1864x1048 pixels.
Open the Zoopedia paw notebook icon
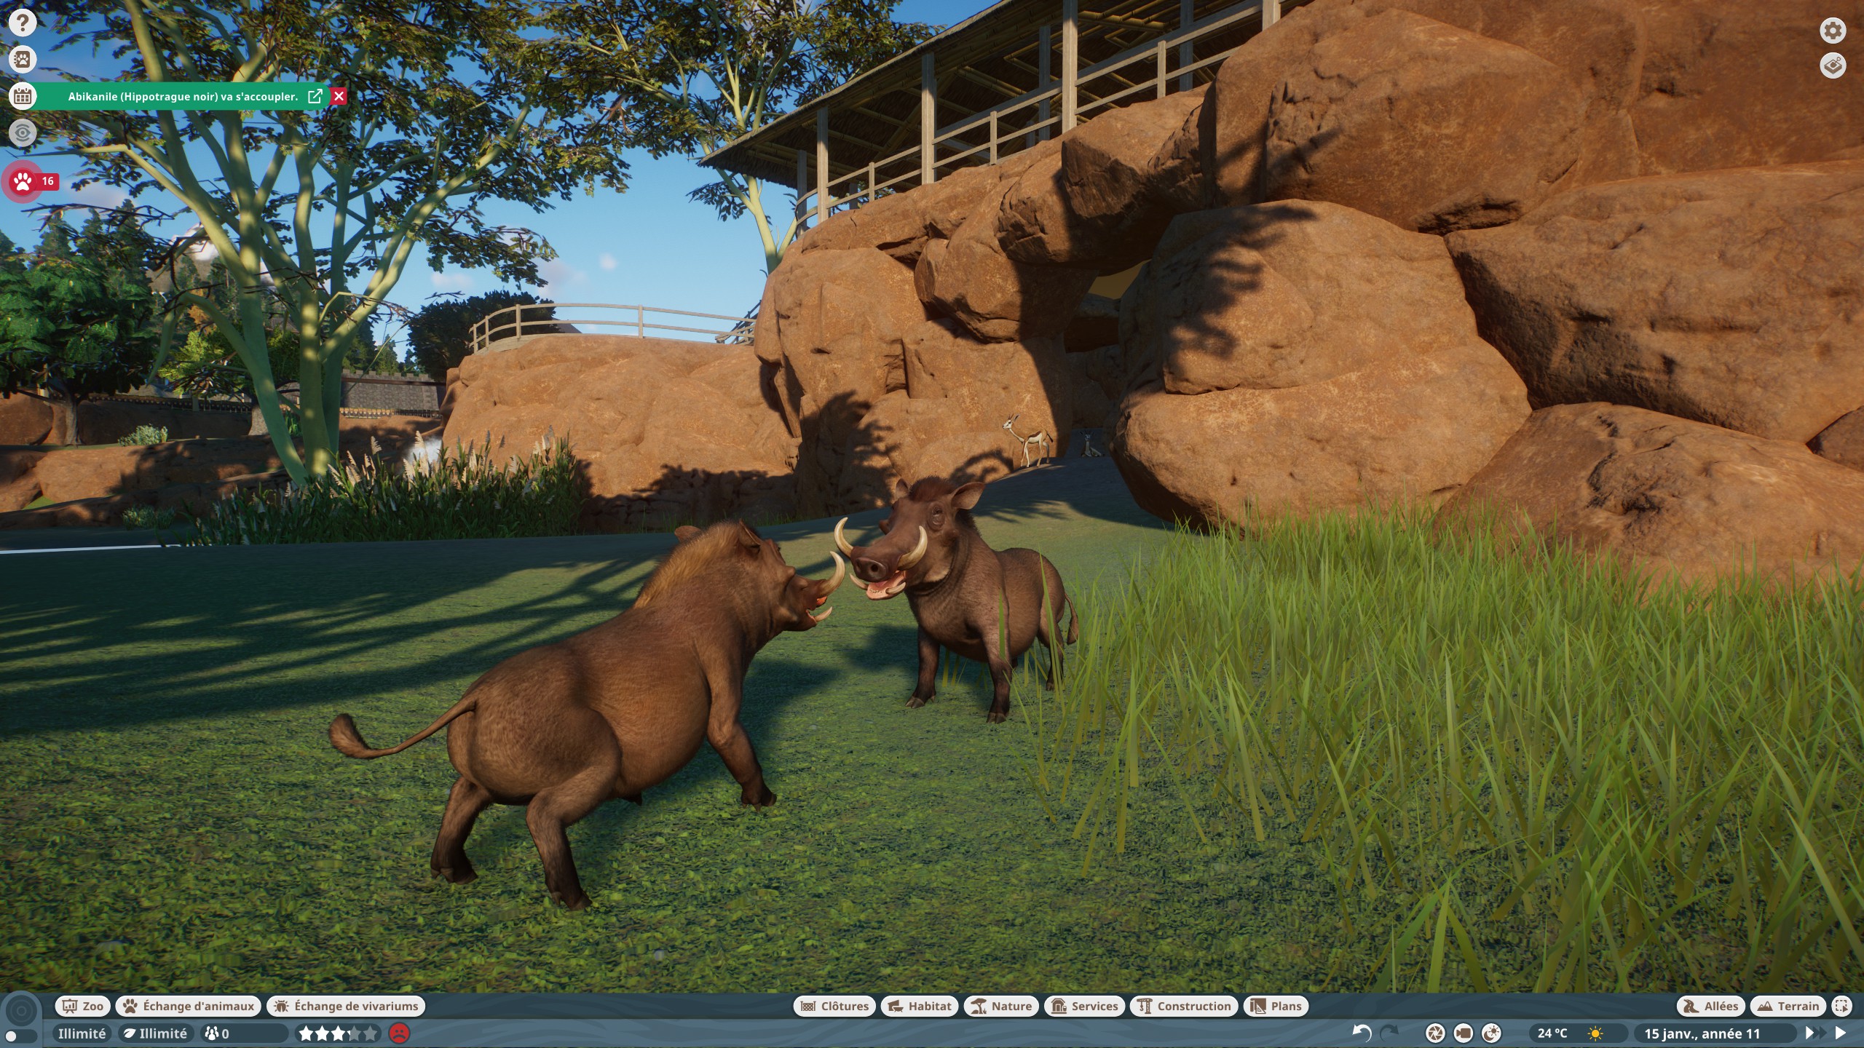click(x=23, y=59)
